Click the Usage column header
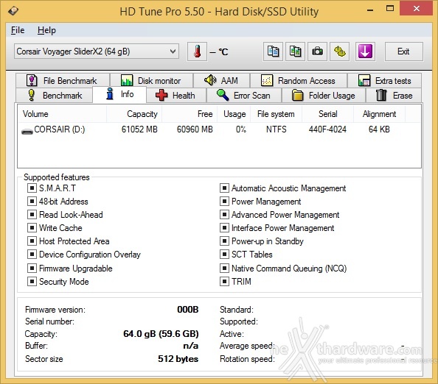438x384 pixels. pos(234,114)
